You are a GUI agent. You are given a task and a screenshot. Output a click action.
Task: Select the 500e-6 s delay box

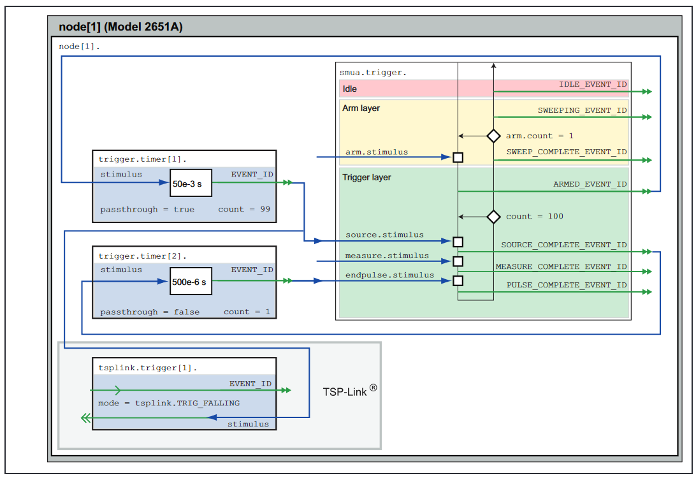pos(189,282)
